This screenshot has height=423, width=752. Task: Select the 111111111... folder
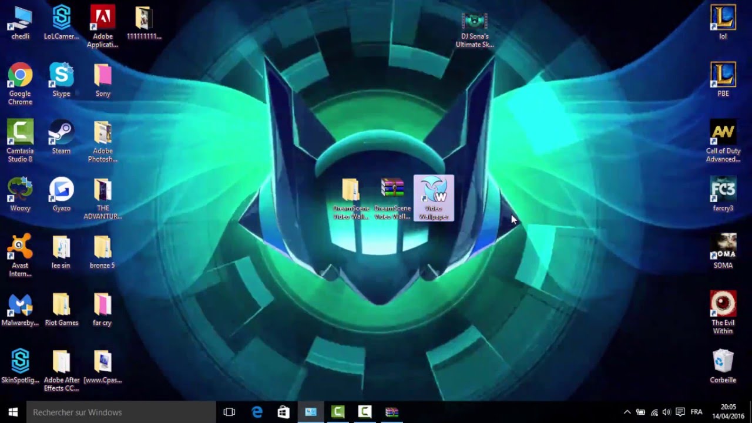[143, 23]
